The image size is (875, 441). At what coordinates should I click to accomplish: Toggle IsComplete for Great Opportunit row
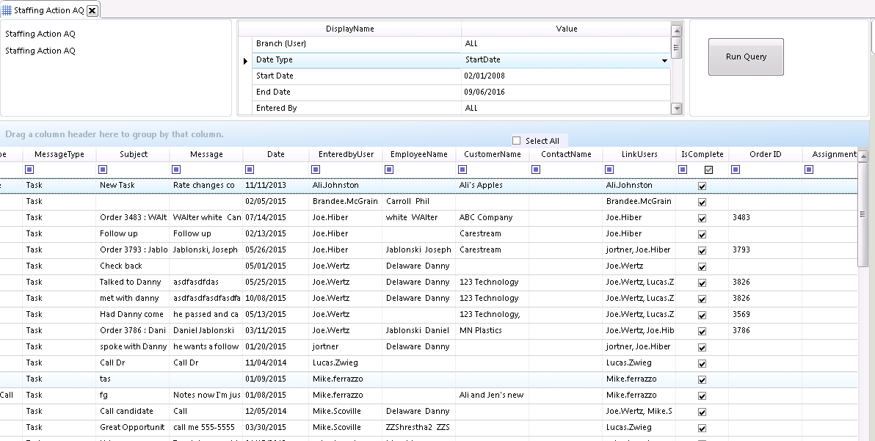click(x=702, y=429)
